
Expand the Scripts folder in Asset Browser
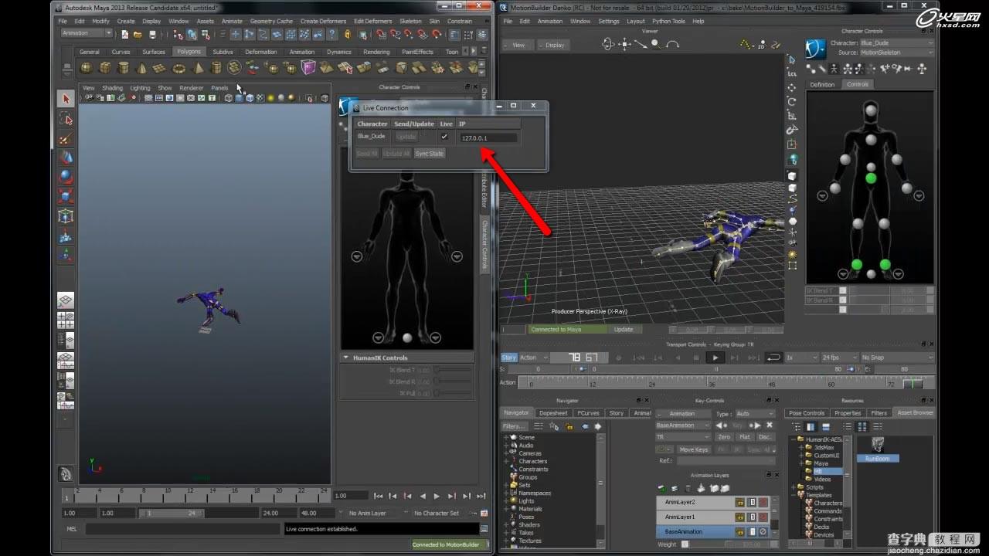793,487
